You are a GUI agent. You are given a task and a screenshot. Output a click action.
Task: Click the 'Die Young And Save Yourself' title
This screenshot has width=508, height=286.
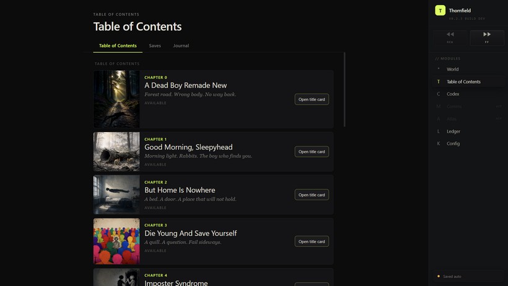tap(191, 233)
